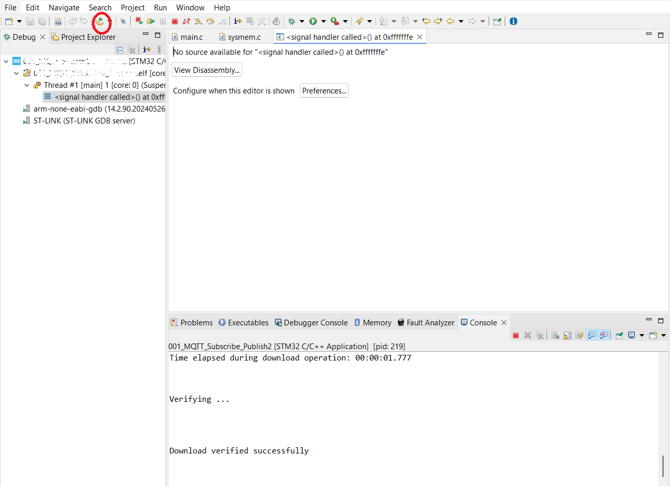The image size is (670, 486).
Task: Collapse the Thread #1 tree node
Action: click(26, 85)
